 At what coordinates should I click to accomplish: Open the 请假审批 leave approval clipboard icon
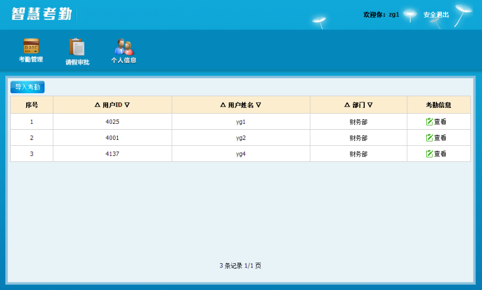coord(77,47)
